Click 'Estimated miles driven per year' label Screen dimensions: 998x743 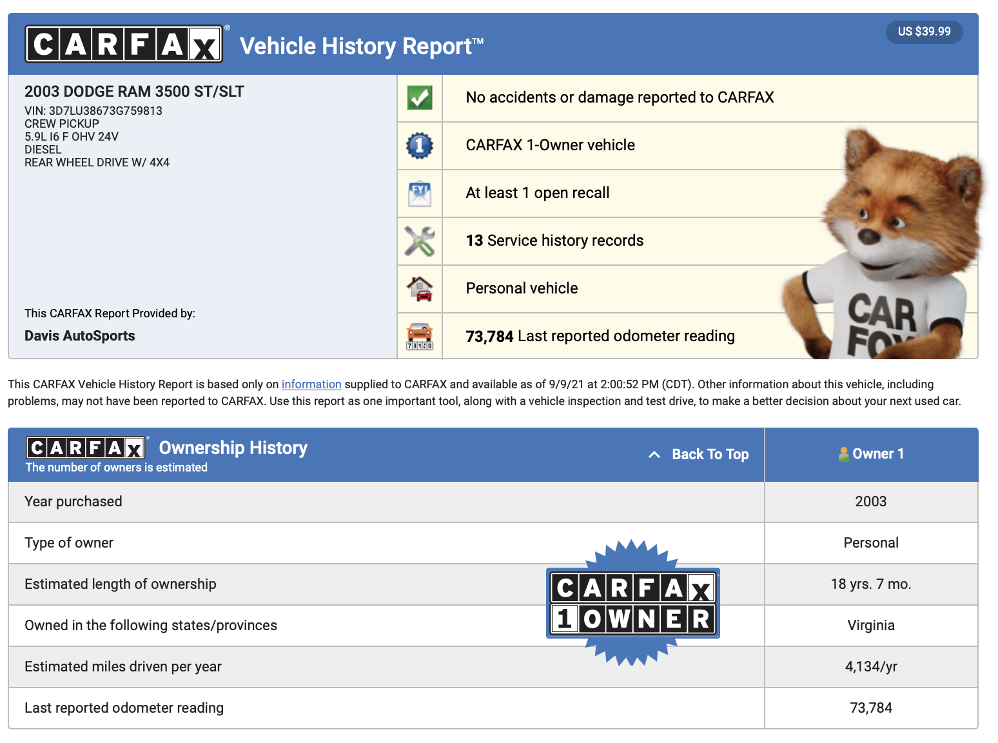click(123, 667)
